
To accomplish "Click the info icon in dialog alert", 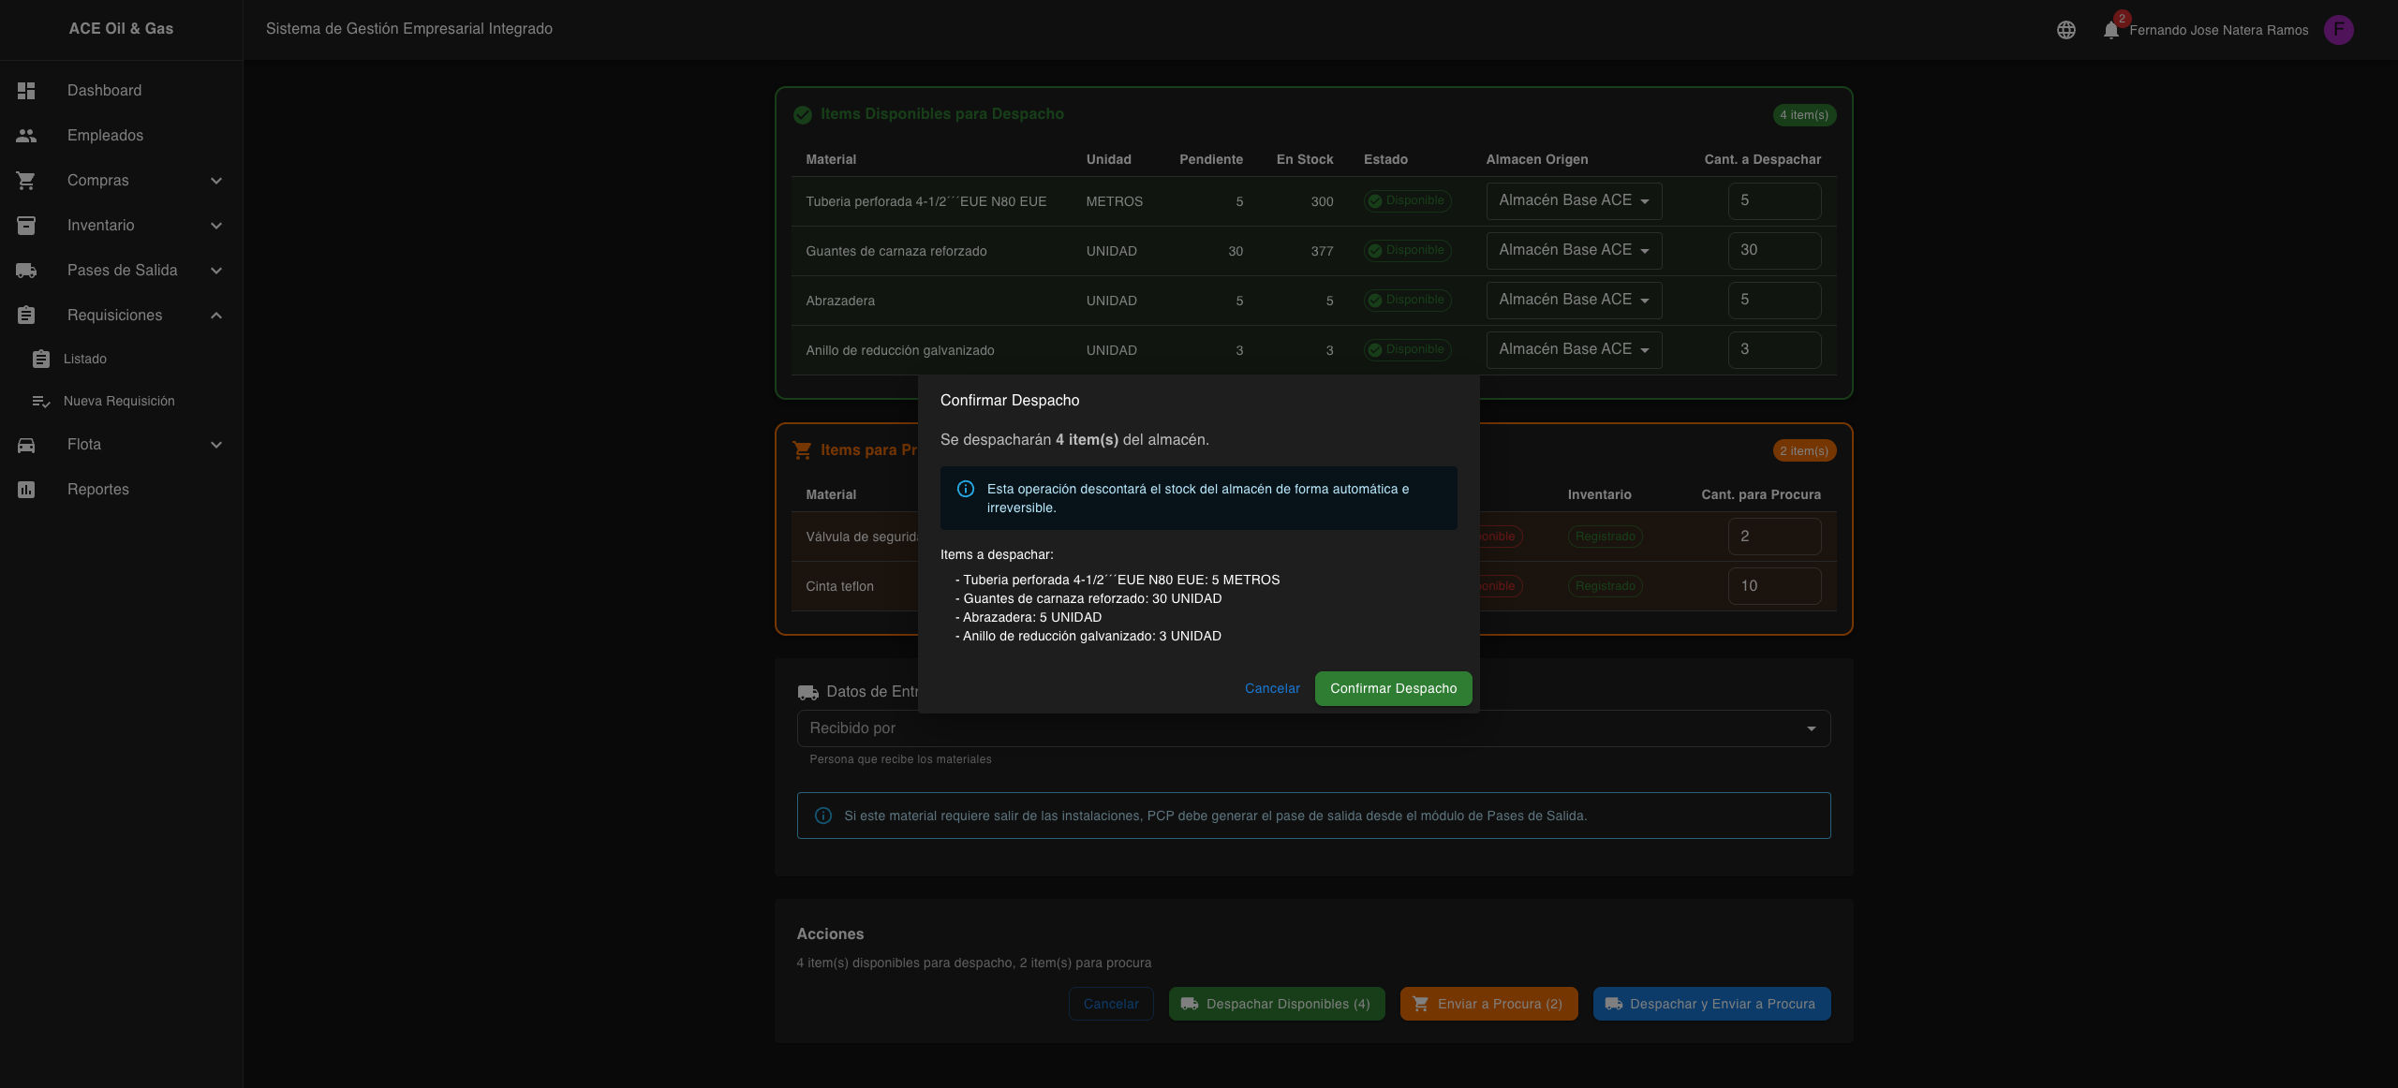I will [x=965, y=489].
